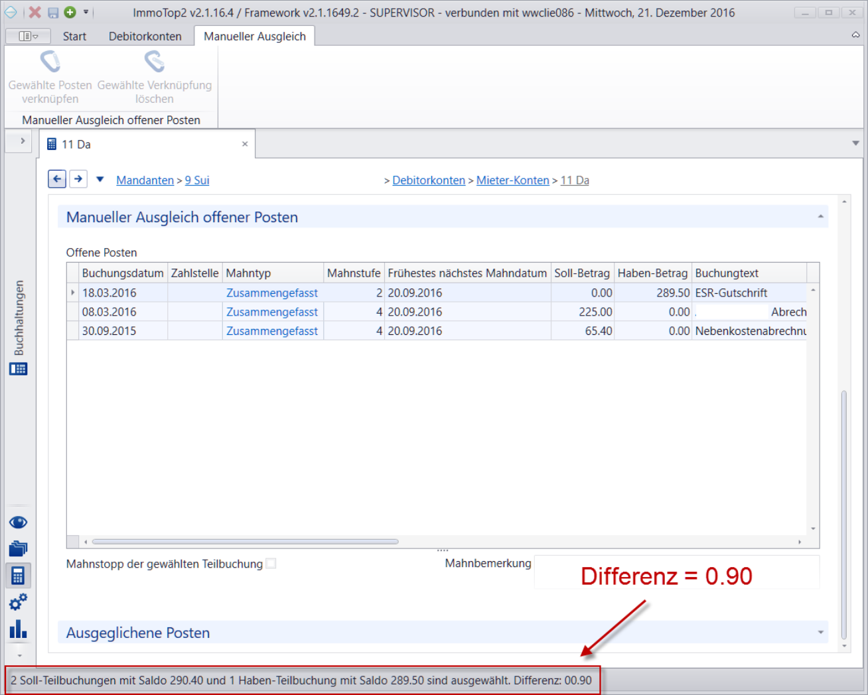Click the main panel vertical scrollbar thumb
The image size is (868, 695).
pos(844,515)
